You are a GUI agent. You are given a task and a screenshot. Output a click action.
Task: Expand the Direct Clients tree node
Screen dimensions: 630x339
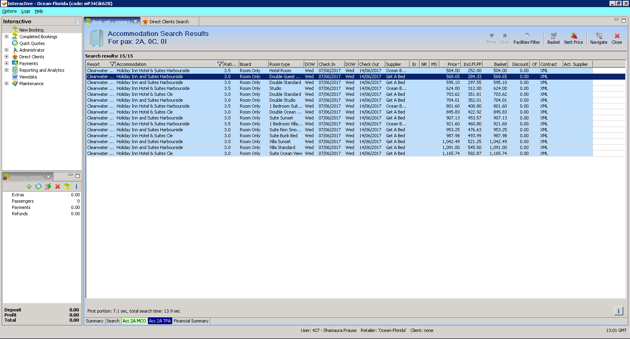[6, 57]
